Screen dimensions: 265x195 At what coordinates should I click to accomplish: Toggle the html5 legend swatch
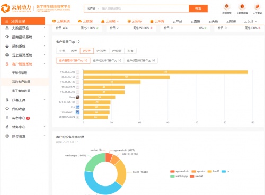click(209, 171)
